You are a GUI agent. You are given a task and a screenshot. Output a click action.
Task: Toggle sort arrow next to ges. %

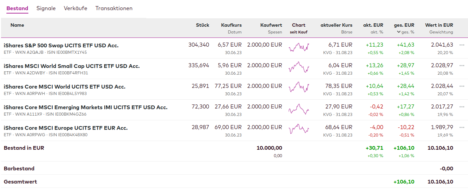[399, 32]
